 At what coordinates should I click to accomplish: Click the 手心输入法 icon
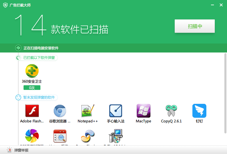116,110
